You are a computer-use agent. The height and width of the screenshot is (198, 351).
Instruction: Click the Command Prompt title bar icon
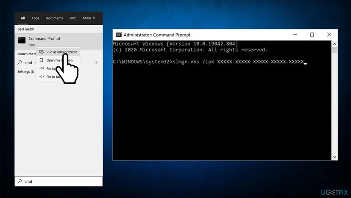tap(119, 35)
